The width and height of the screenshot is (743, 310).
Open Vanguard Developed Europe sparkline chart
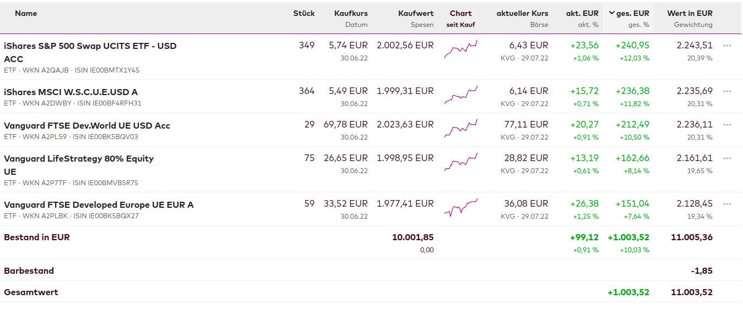pyautogui.click(x=461, y=208)
